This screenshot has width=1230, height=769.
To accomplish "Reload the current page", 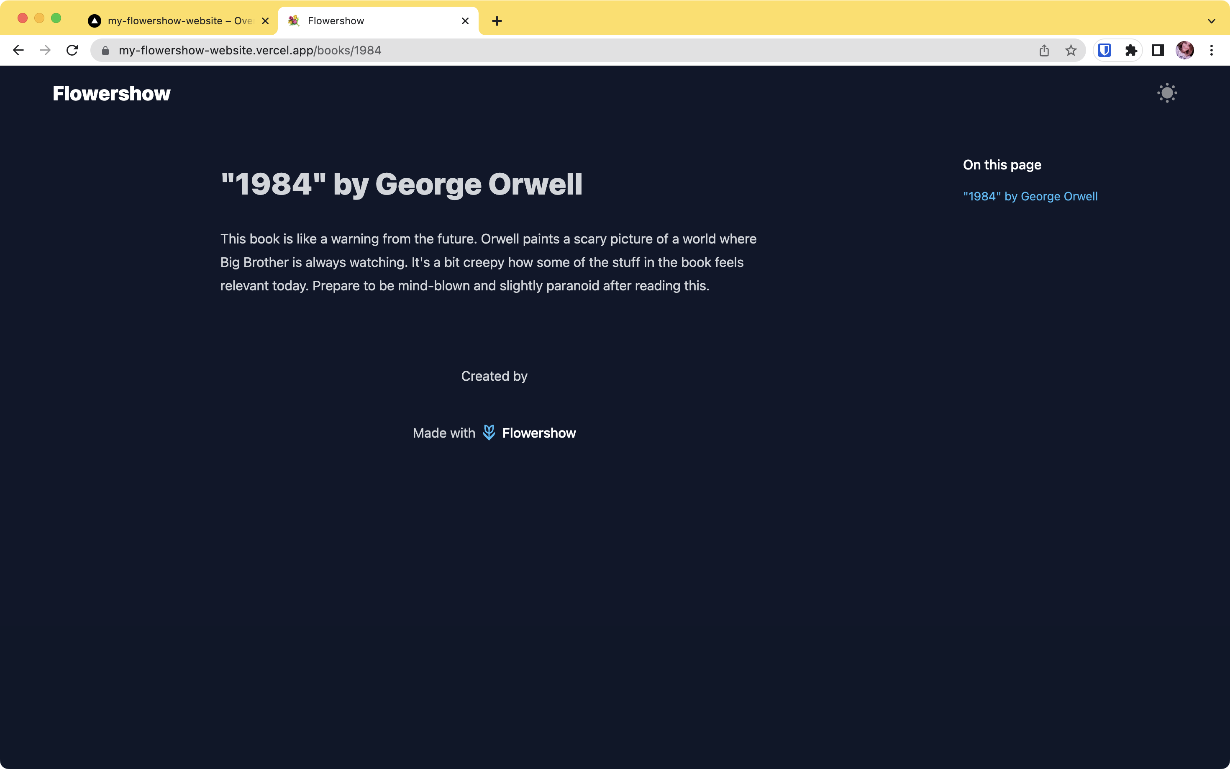I will 72,50.
